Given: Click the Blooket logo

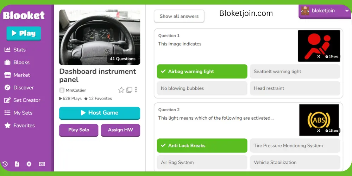Looking at the screenshot, I should 24,15.
